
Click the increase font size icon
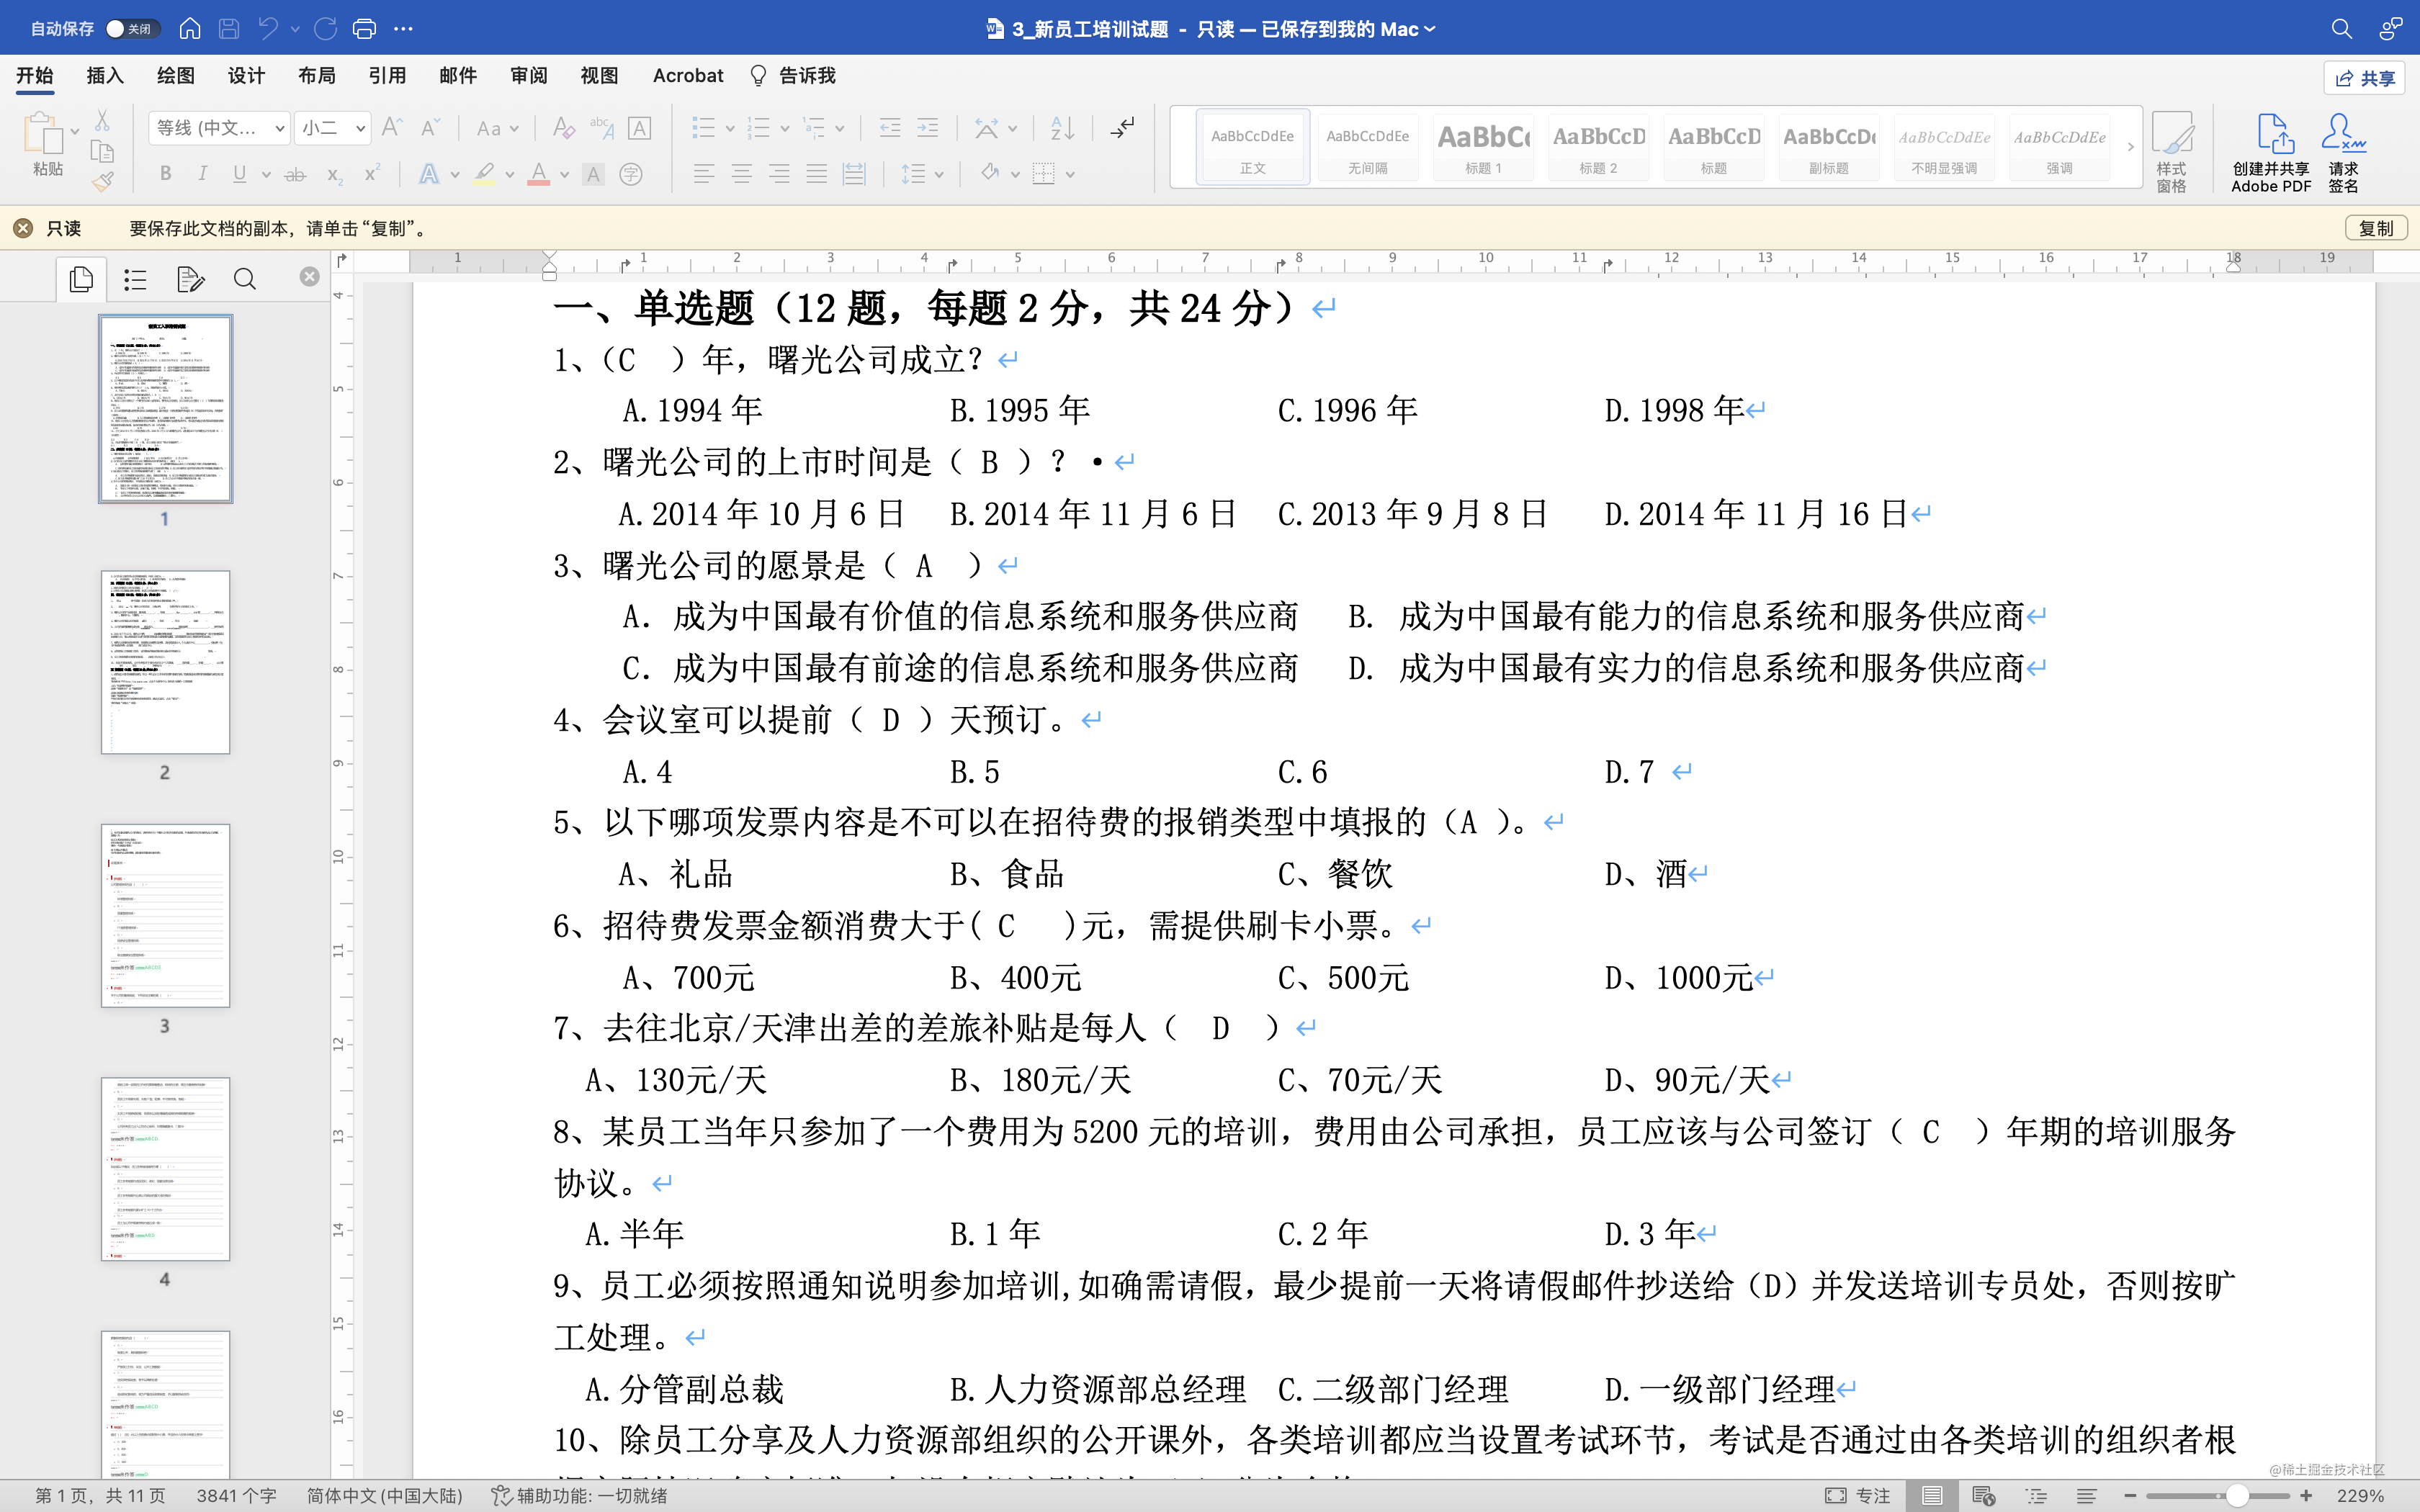[393, 128]
